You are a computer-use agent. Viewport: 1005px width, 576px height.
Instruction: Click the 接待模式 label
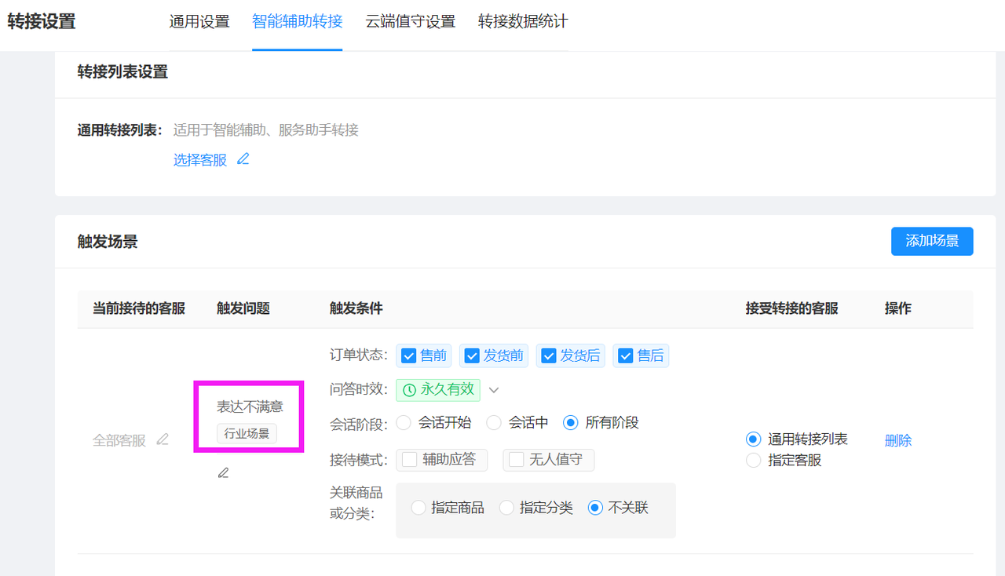click(x=359, y=461)
